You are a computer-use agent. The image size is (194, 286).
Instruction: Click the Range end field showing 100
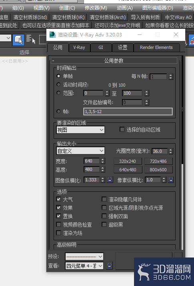132,93
